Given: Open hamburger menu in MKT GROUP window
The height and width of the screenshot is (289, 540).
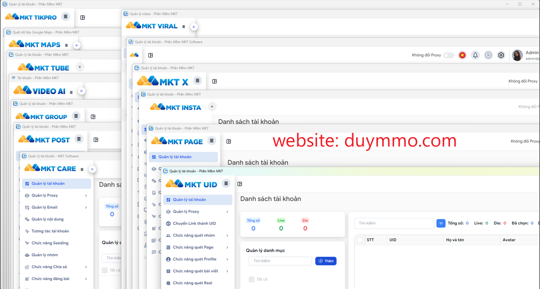Looking at the screenshot, I should (76, 116).
